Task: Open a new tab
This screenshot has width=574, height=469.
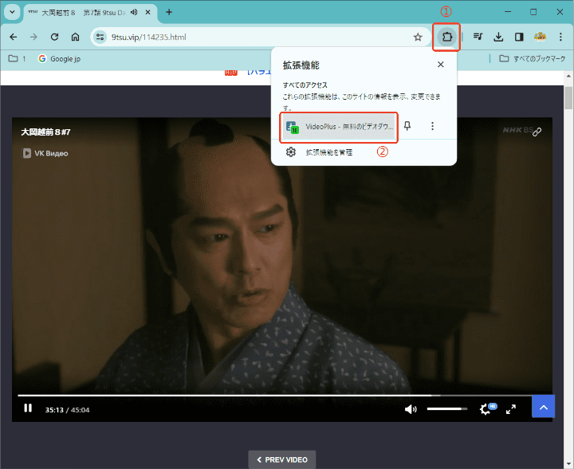Action: 169,12
